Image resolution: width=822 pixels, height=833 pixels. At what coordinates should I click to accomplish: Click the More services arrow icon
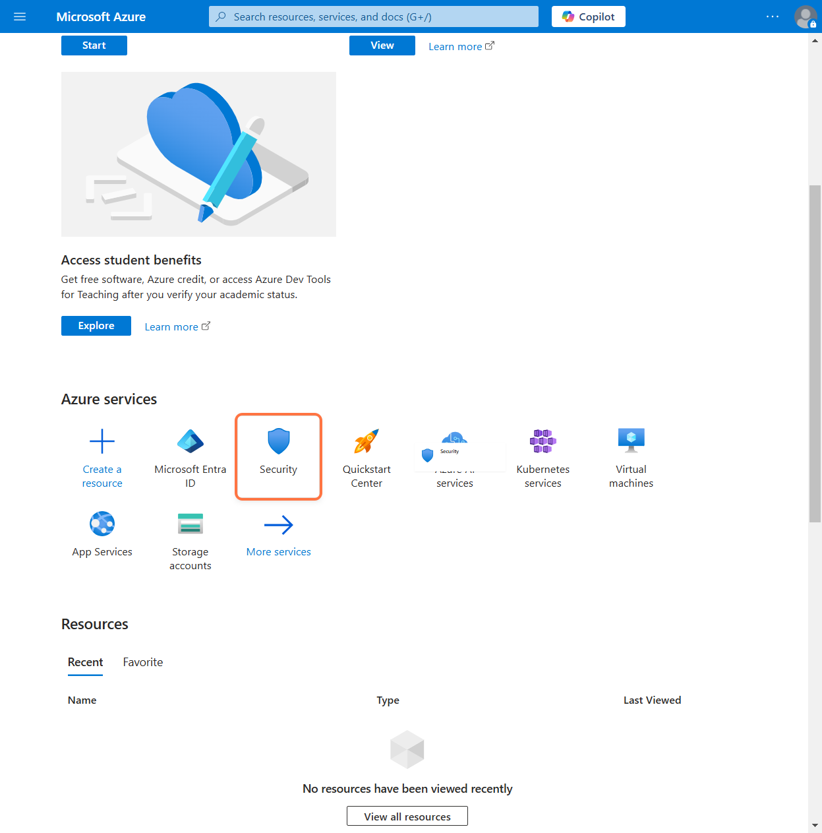tap(279, 525)
